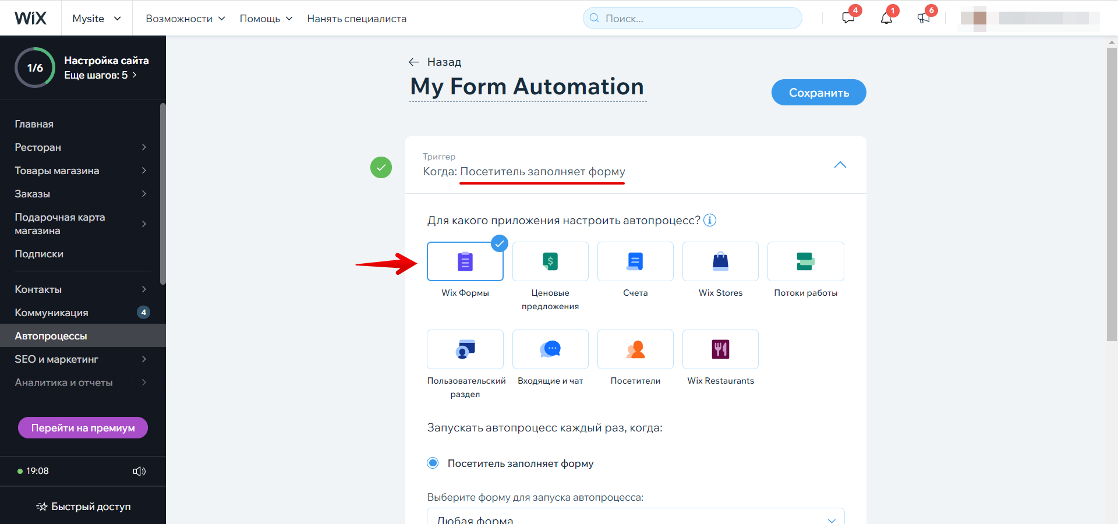Select the Wix Stores app tile
Viewport: 1118px width, 524px height.
pos(720,261)
